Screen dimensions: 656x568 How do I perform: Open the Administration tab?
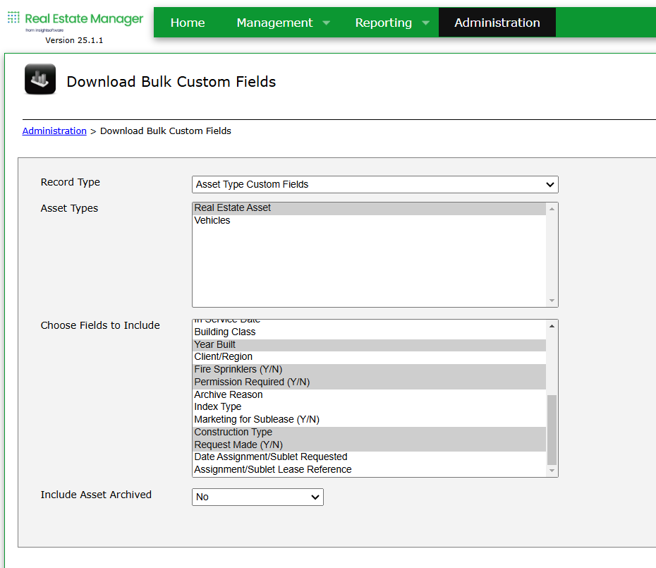pos(497,23)
